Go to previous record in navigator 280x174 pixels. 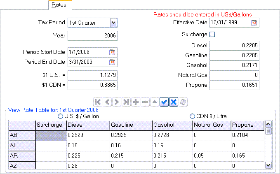pyautogui.click(x=108, y=102)
